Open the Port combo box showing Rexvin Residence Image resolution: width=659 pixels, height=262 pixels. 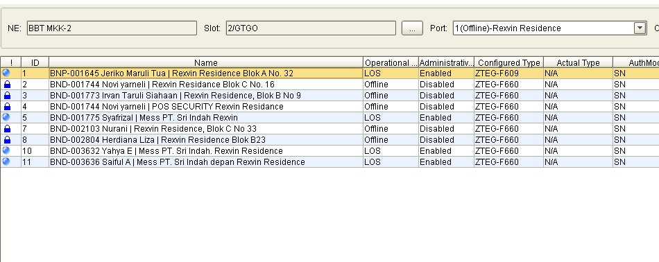click(x=549, y=28)
